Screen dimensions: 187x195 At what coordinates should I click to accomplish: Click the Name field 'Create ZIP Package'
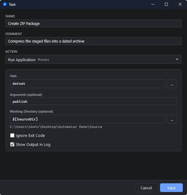(93, 23)
